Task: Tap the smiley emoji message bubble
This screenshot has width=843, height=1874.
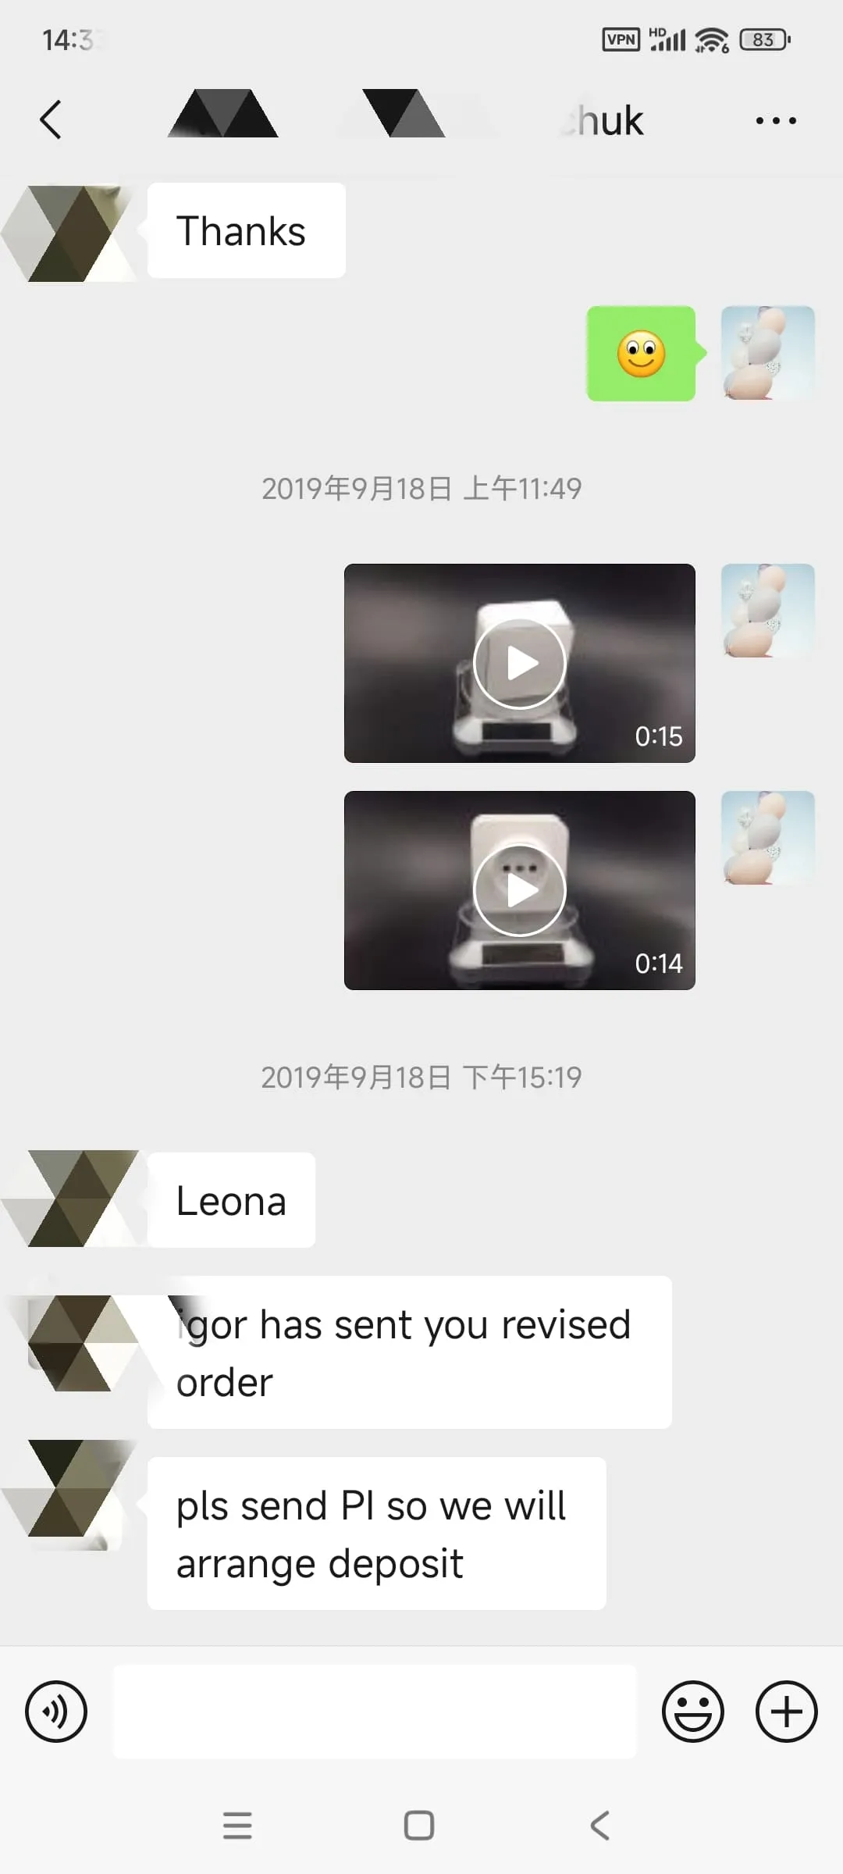Action: pos(642,354)
